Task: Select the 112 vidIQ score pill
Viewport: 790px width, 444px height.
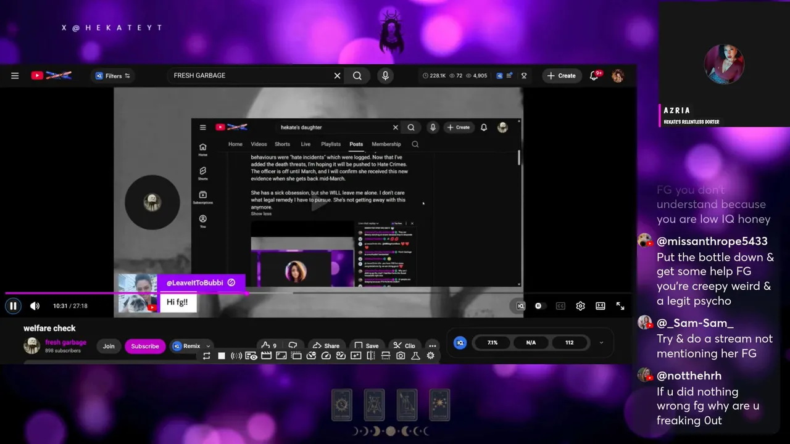Action: click(x=569, y=342)
